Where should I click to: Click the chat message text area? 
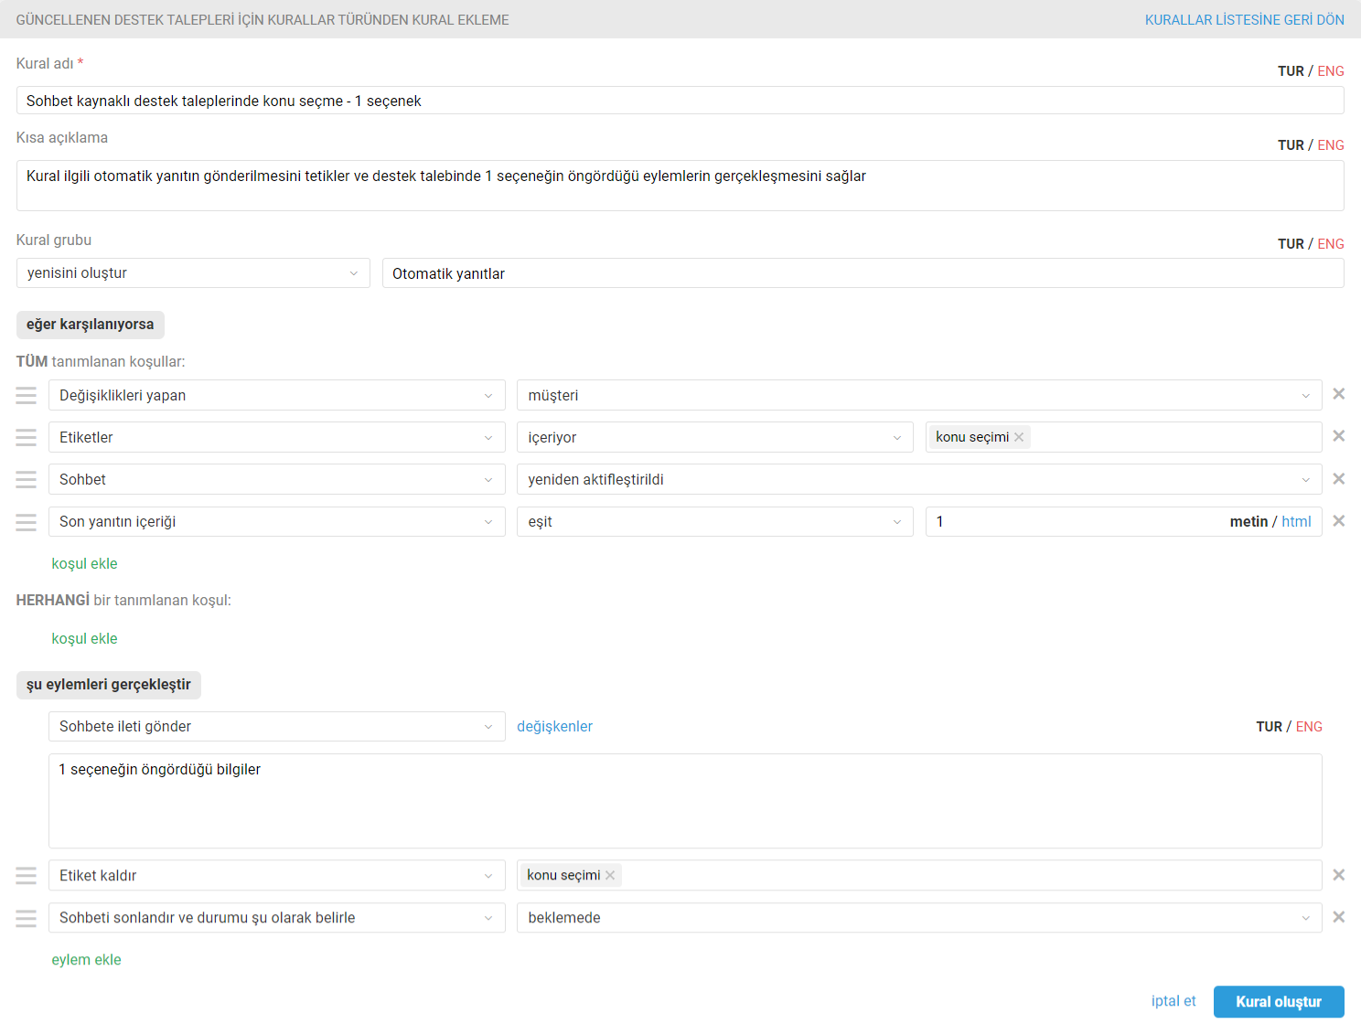pyautogui.click(x=685, y=801)
